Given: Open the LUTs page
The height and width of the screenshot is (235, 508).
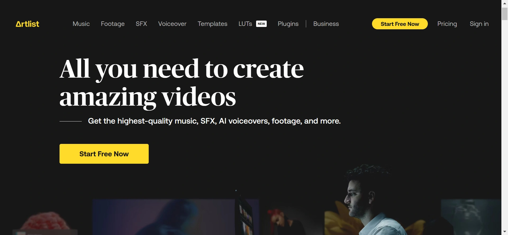Looking at the screenshot, I should coord(245,24).
